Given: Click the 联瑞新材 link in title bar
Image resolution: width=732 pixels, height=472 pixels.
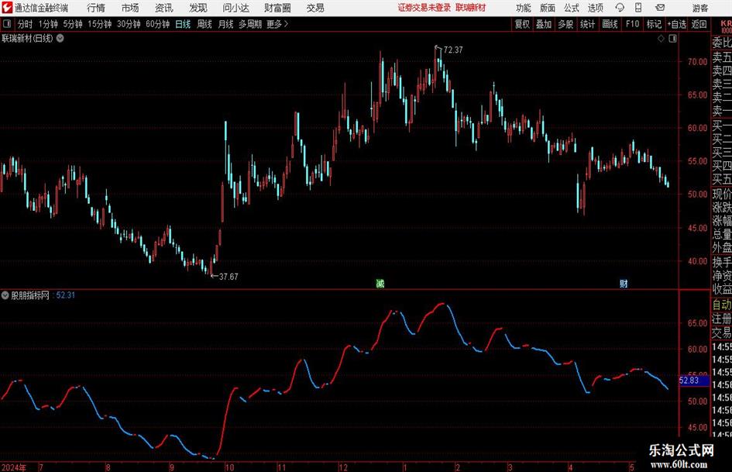Looking at the screenshot, I should point(471,8).
